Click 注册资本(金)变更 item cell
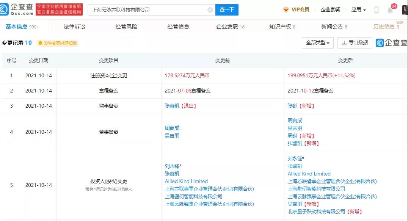The image size is (408, 221). tap(109, 75)
